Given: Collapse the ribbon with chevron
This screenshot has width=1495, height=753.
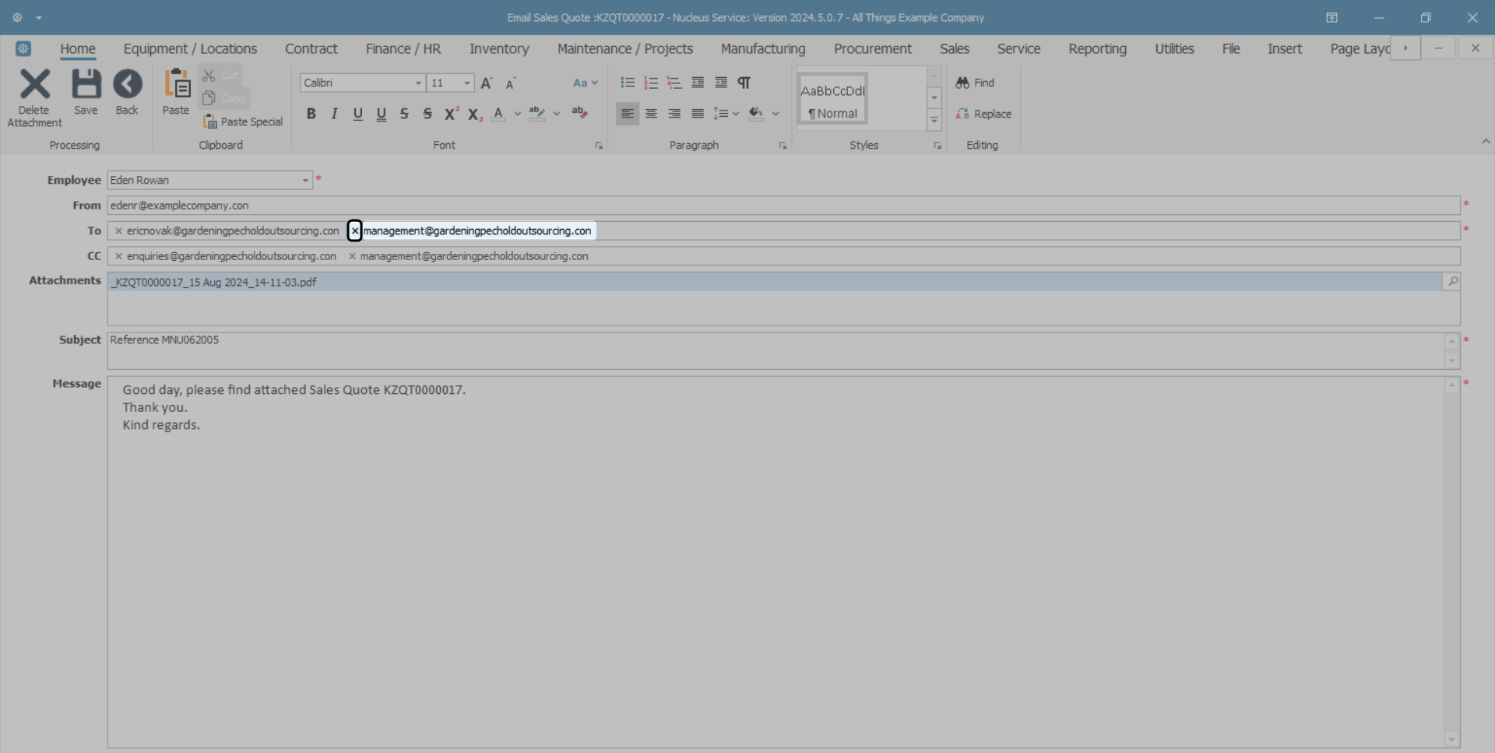Looking at the screenshot, I should [x=1486, y=142].
